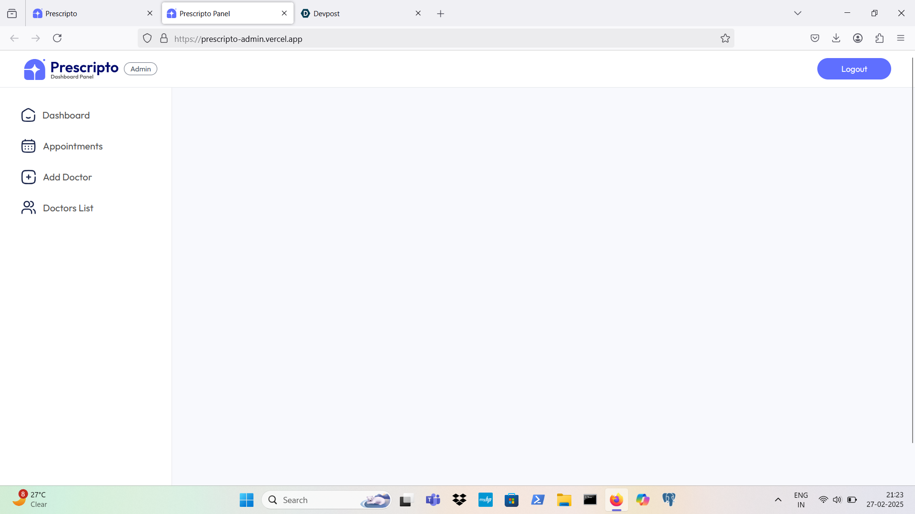Open Firefox account profile icon

point(857,39)
